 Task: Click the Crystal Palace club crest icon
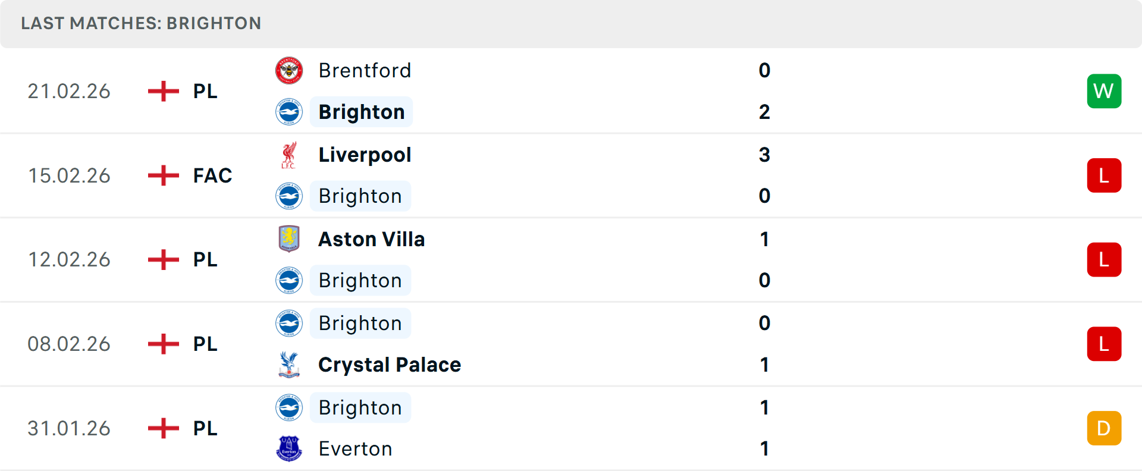click(289, 365)
